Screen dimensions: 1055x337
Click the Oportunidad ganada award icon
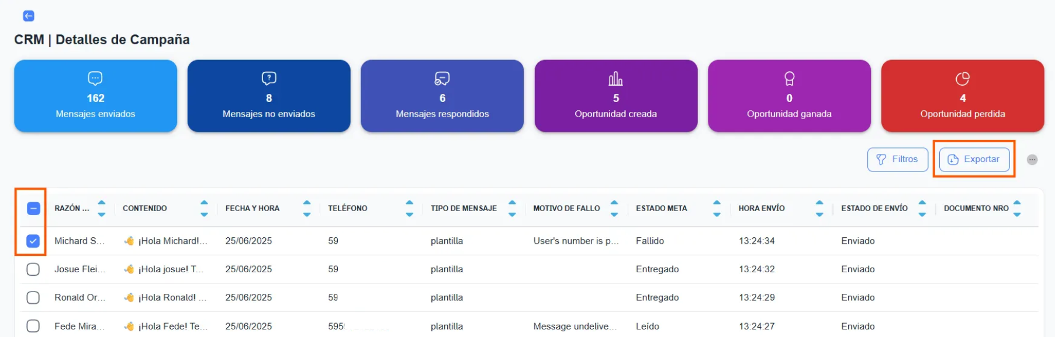pyautogui.click(x=789, y=78)
